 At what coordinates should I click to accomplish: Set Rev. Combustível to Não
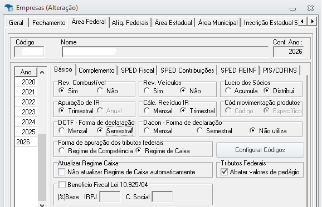[108, 91]
